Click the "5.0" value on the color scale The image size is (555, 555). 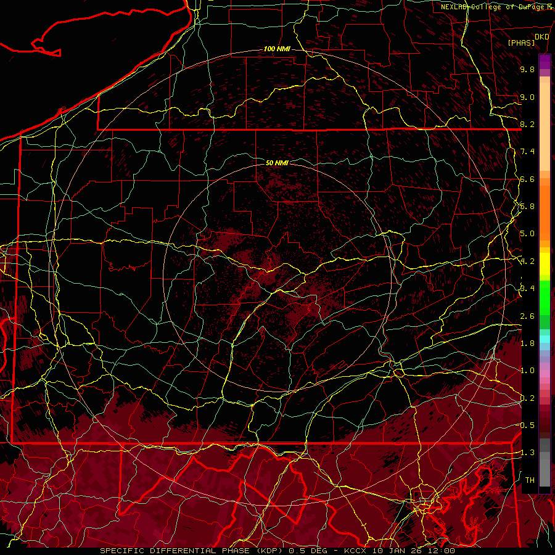[x=527, y=234]
